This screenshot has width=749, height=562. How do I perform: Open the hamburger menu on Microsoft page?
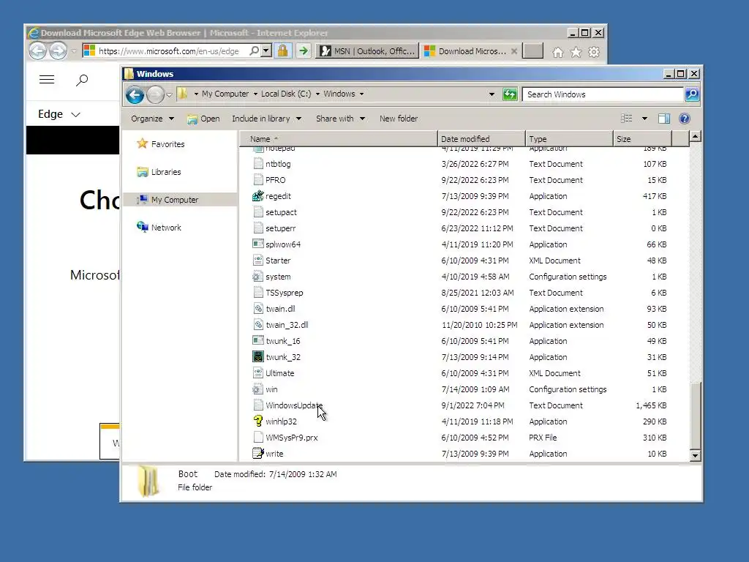pos(46,79)
